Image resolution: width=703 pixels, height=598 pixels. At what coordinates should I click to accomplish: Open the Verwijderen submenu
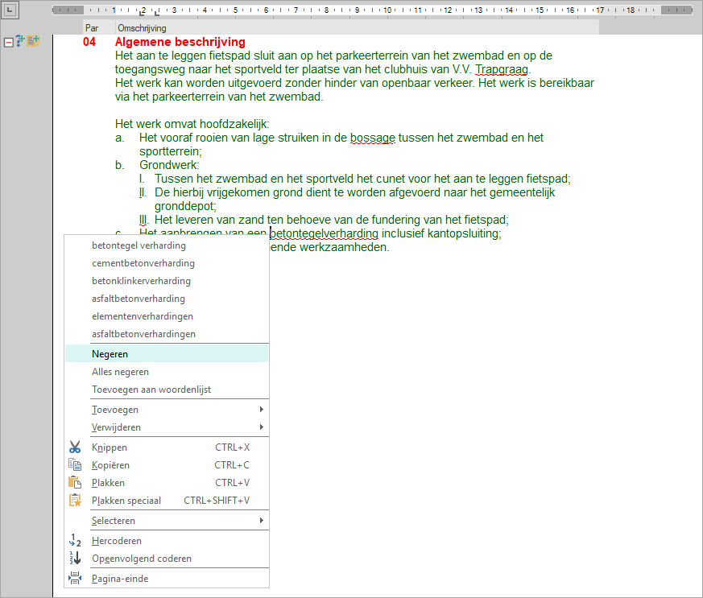point(167,427)
